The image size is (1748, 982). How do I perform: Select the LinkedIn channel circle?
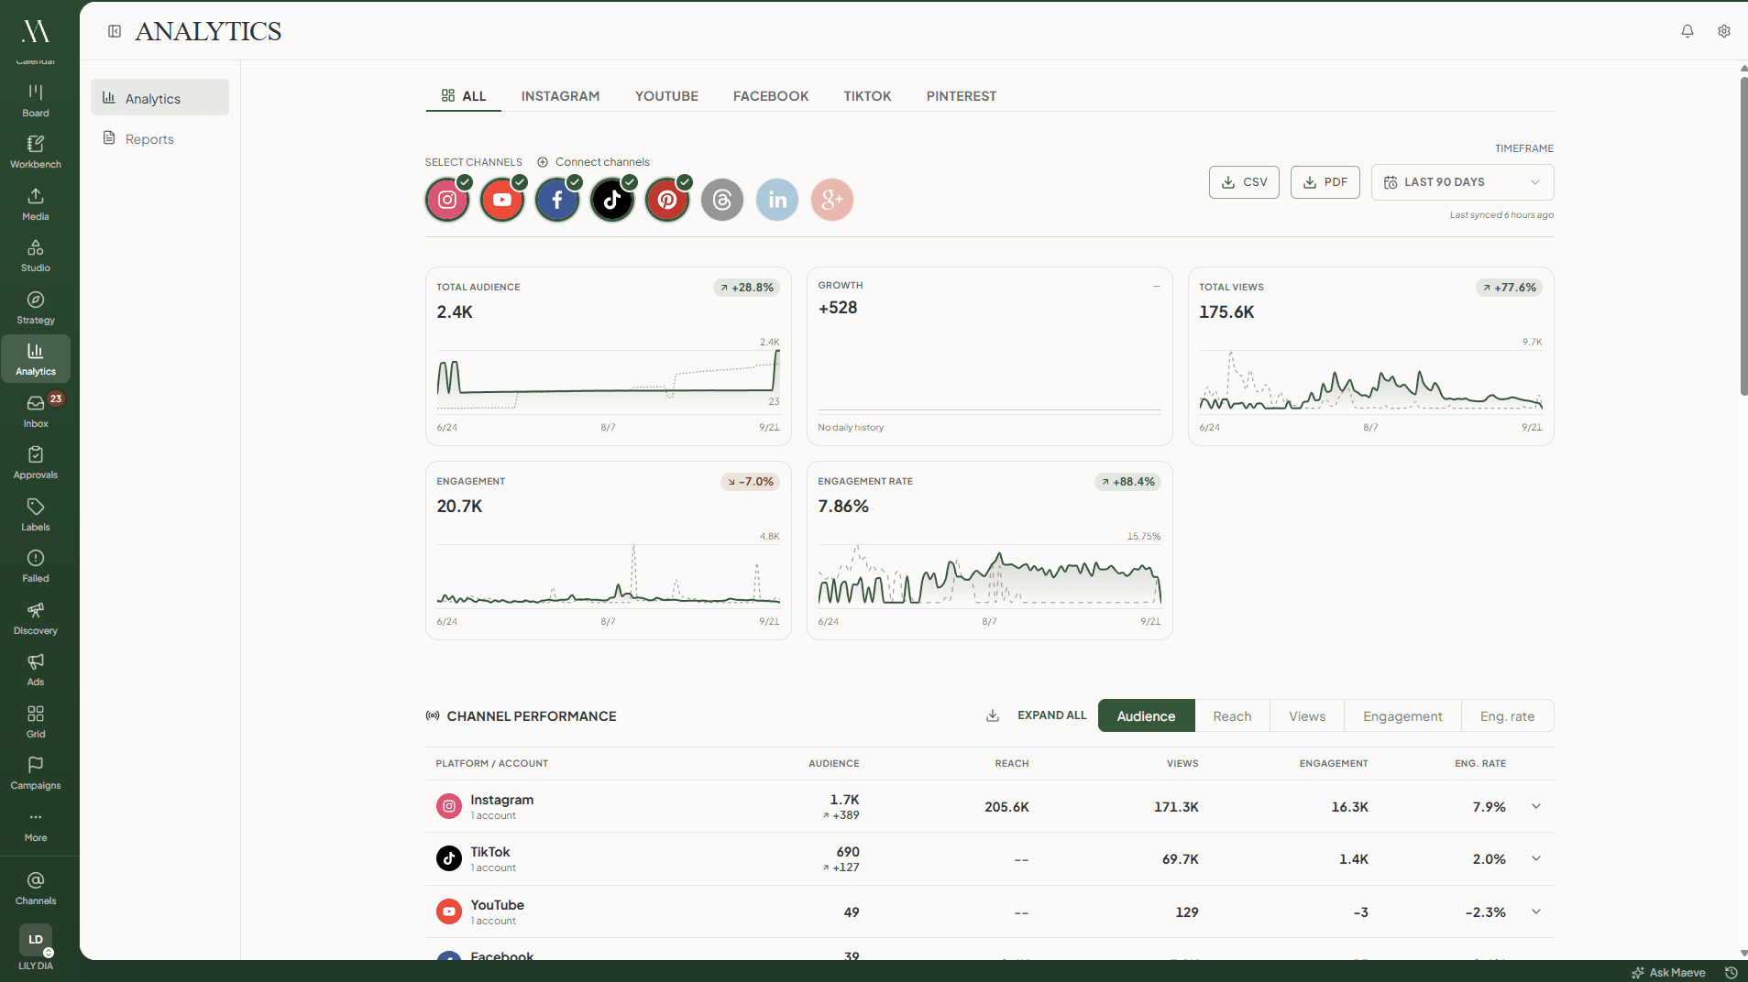tap(777, 200)
